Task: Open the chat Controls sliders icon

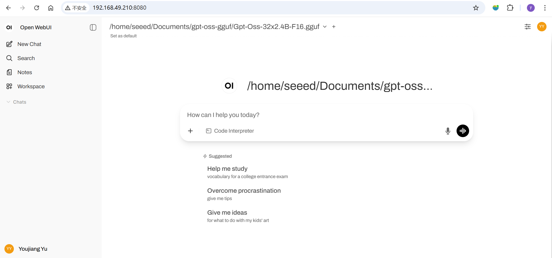Action: (x=527, y=27)
